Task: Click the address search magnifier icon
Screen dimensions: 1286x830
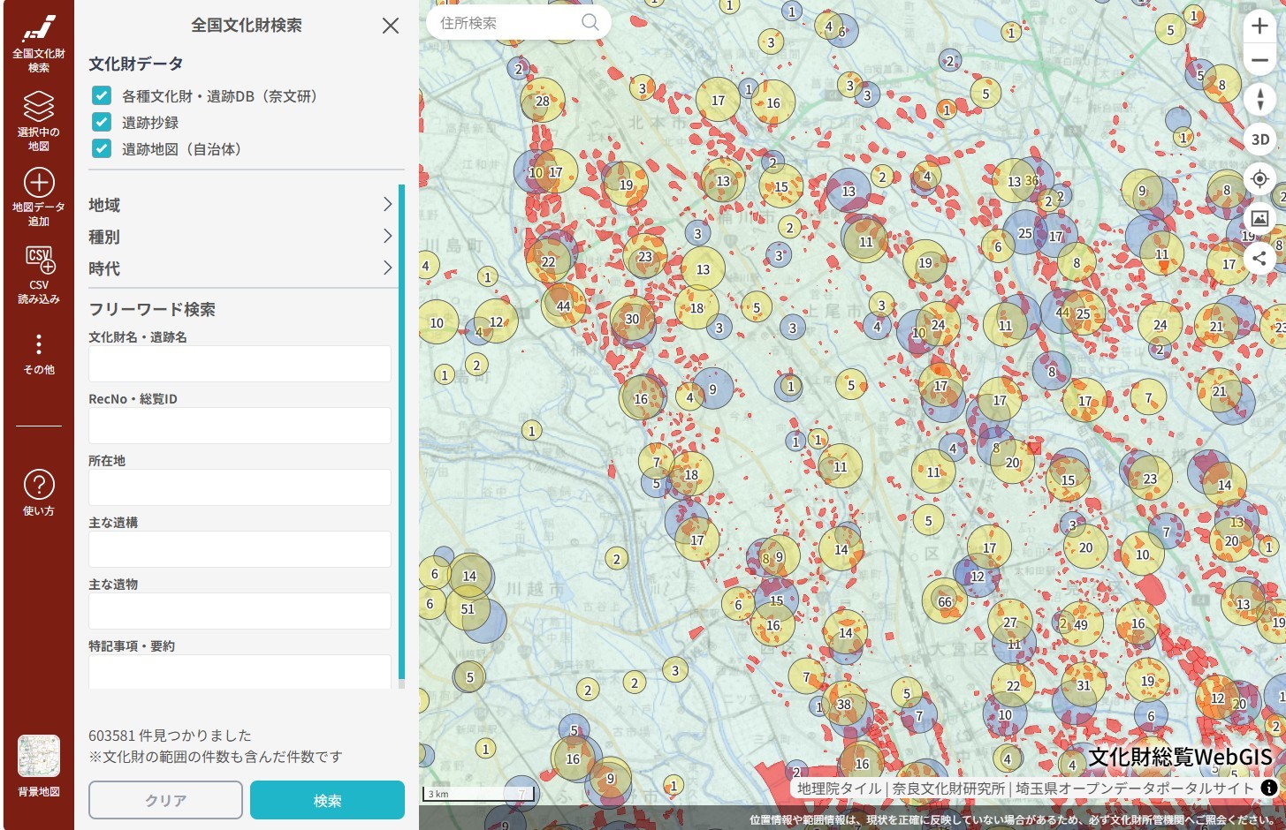Action: 590,23
